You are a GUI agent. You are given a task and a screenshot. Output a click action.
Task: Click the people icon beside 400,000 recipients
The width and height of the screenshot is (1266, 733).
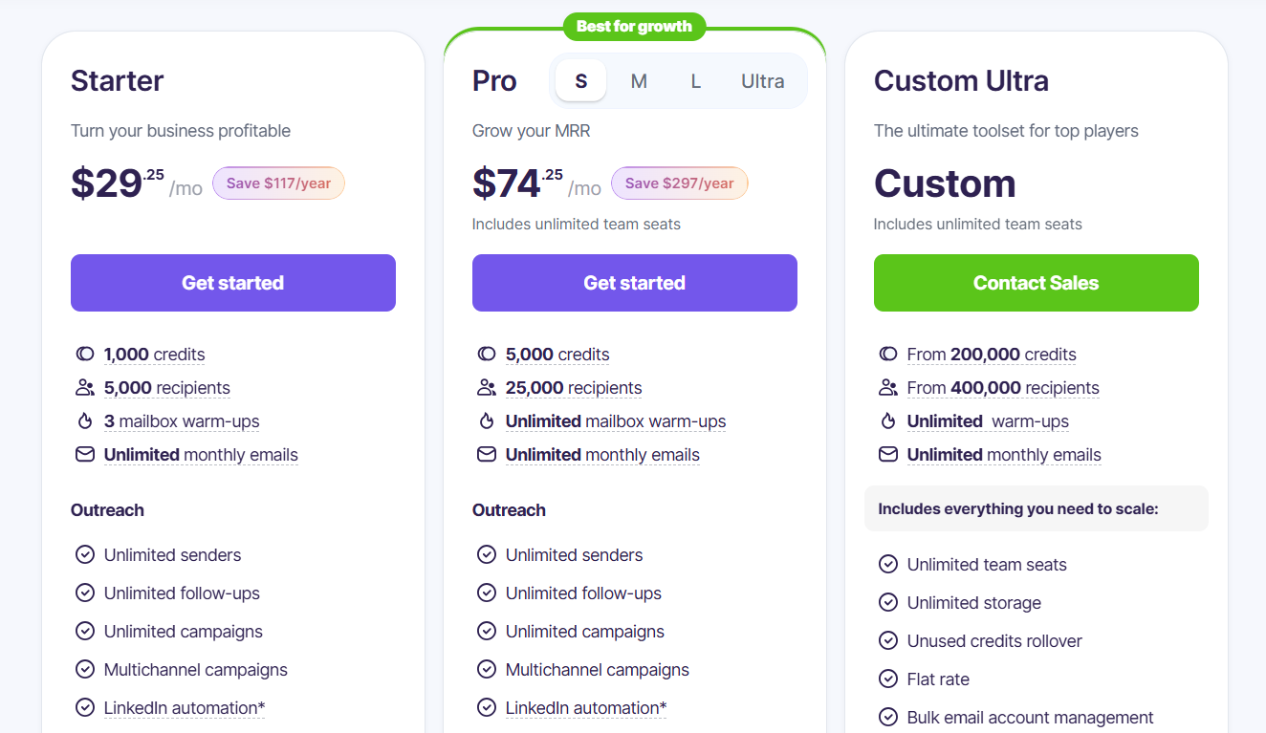(888, 388)
